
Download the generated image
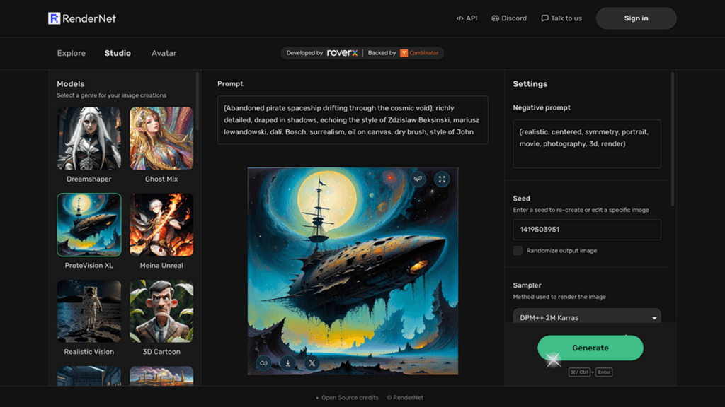pyautogui.click(x=288, y=363)
